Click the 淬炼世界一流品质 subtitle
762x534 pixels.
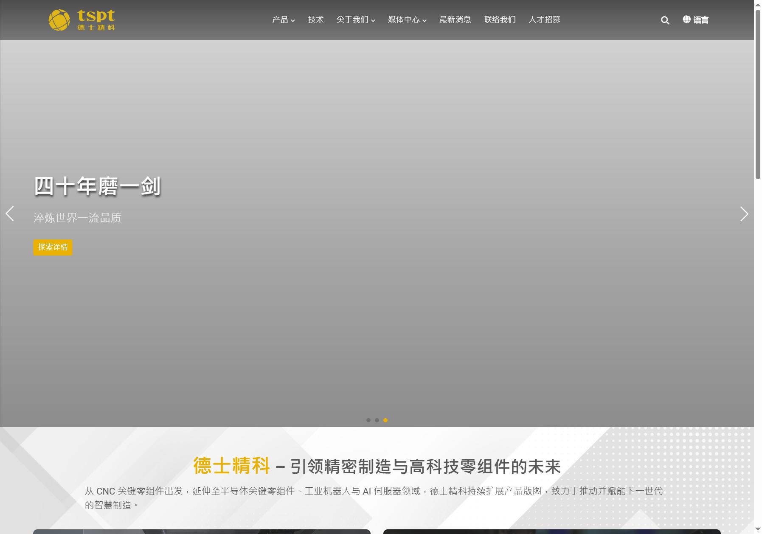point(77,218)
